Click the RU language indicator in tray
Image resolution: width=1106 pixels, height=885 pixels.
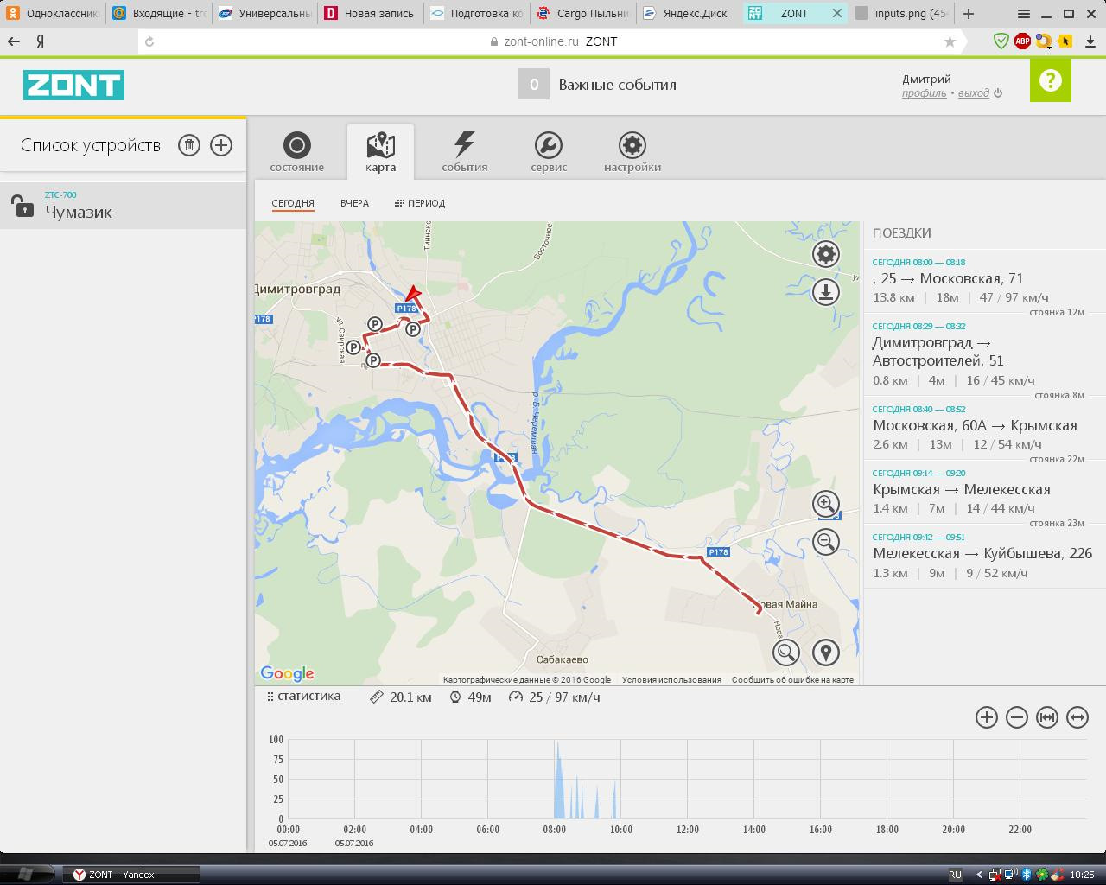pyautogui.click(x=955, y=875)
